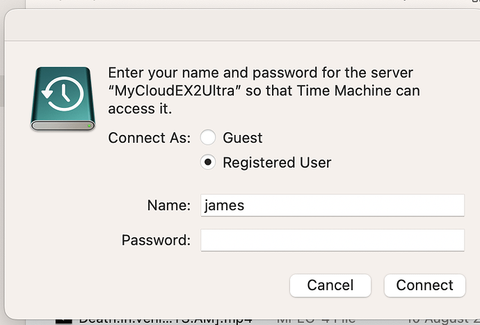
Task: Cancel the server login dialog
Action: (330, 285)
